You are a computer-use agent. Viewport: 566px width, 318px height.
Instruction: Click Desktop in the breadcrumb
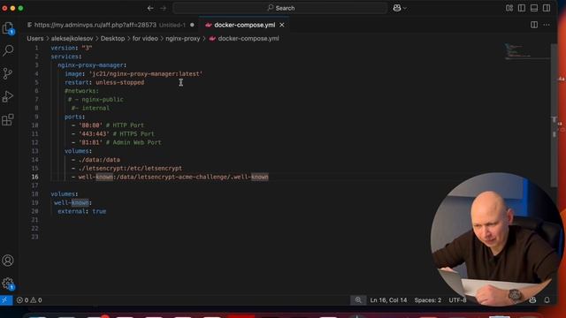tap(112, 38)
